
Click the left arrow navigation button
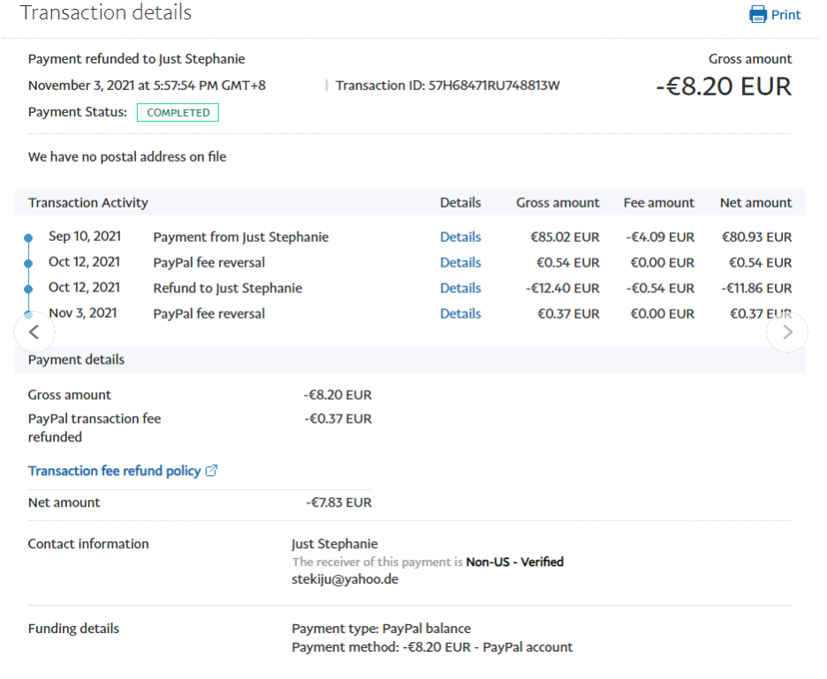coord(34,332)
